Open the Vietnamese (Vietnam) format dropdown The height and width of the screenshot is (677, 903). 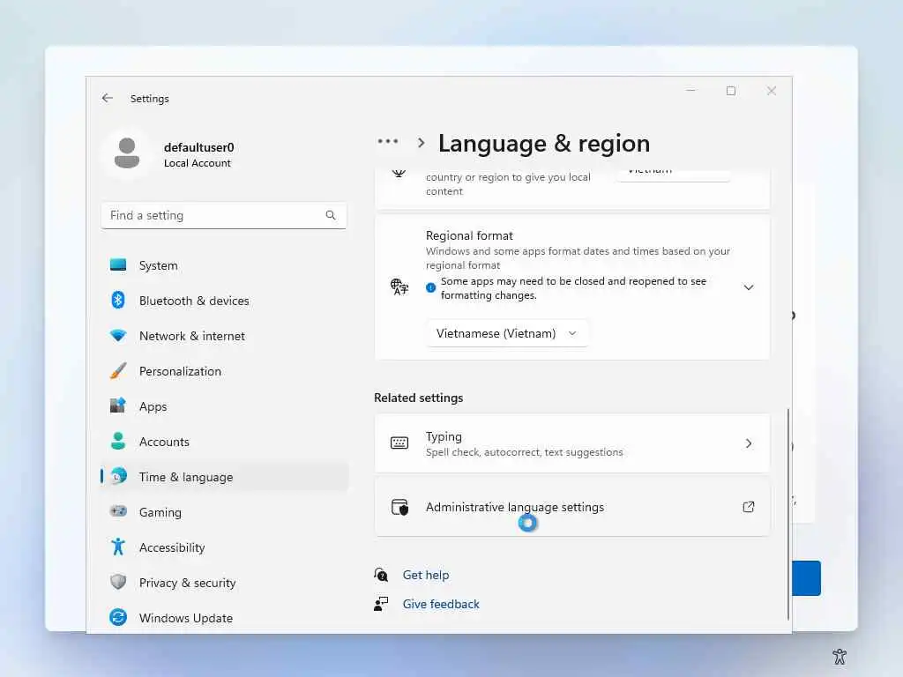(507, 333)
